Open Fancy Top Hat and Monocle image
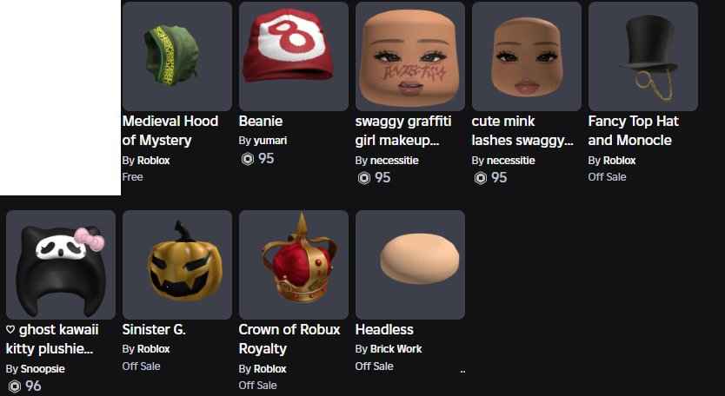 coord(643,56)
